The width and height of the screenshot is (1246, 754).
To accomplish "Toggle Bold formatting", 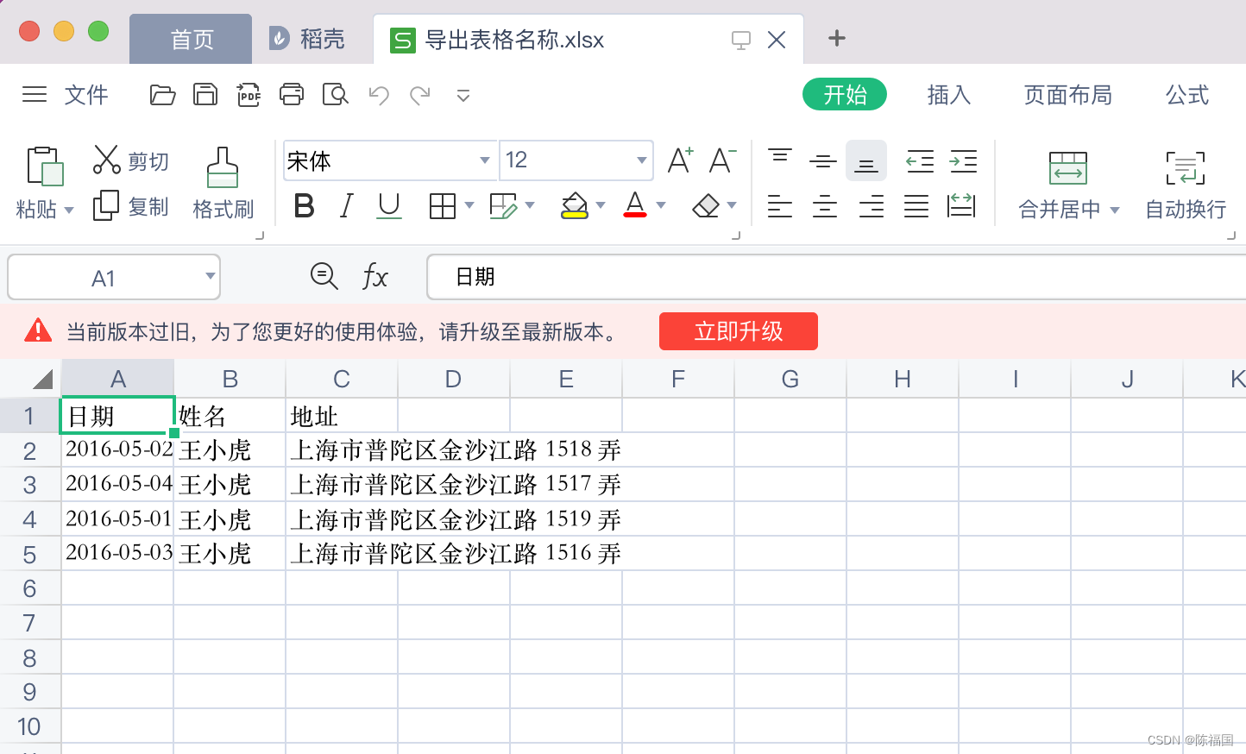I will [x=304, y=205].
